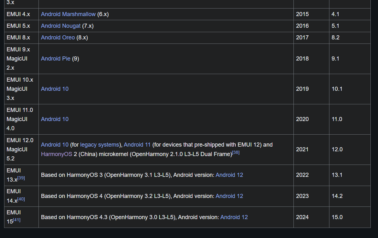Viewport: 378px width, 238px height.
Task: Click Android 10 link in EMUI 12.0 row
Action: point(55,145)
